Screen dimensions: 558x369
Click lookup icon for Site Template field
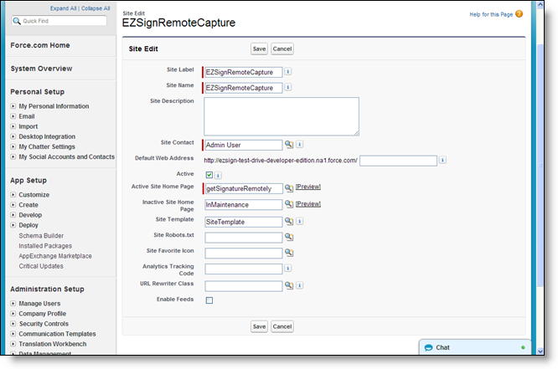pos(289,222)
